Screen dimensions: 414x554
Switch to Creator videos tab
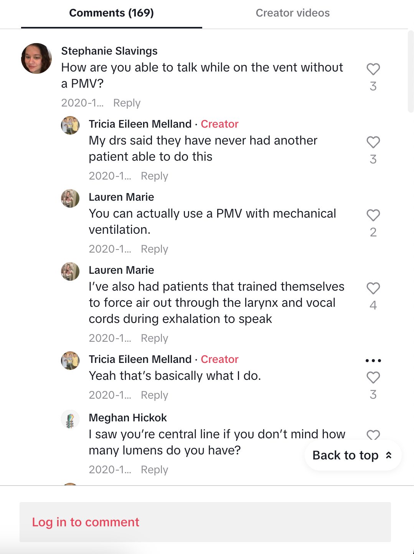pyautogui.click(x=292, y=13)
